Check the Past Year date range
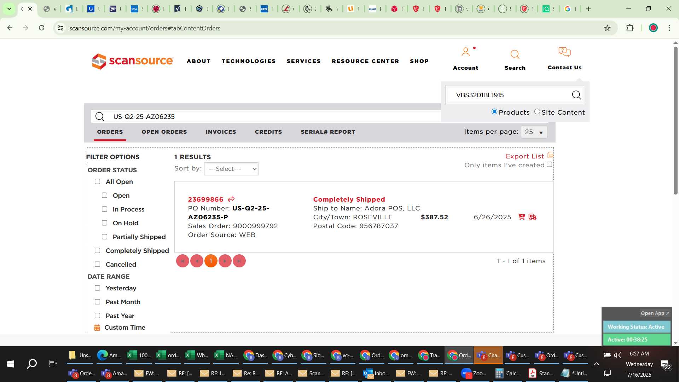 97,316
